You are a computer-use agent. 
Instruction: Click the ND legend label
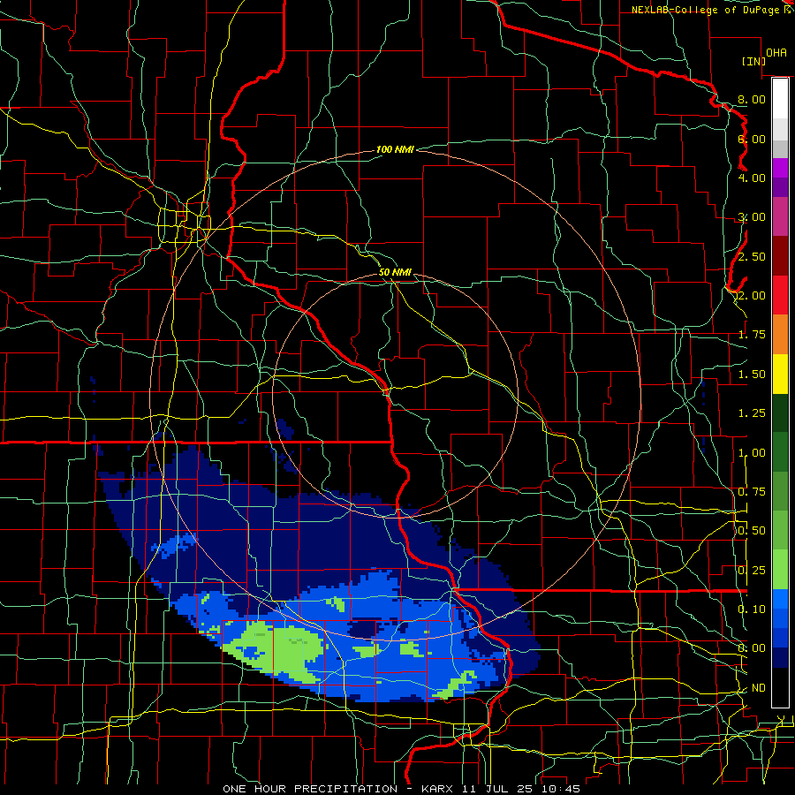tap(759, 688)
